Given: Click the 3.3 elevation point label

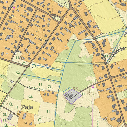Looking at the screenshot, I should 75,89.
